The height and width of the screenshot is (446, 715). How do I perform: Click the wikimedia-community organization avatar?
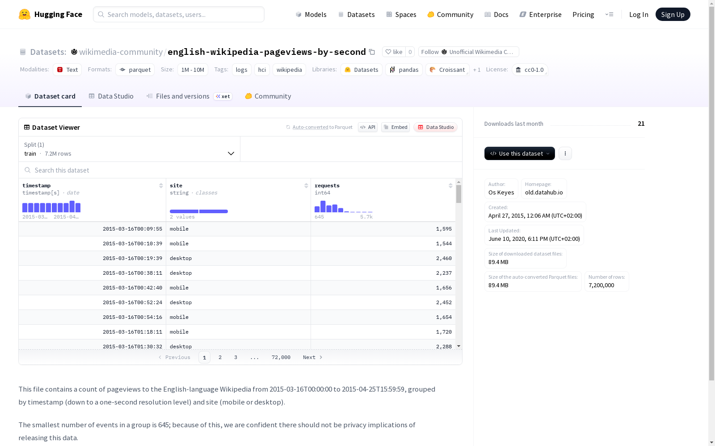click(74, 52)
